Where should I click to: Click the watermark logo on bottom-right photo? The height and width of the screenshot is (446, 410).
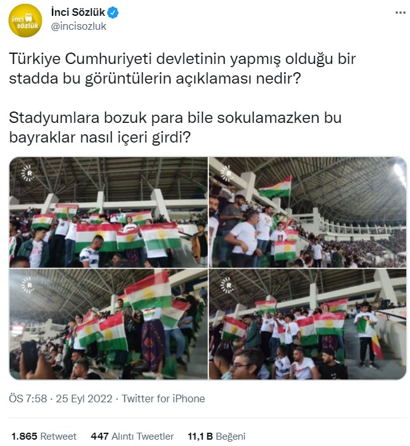227,284
